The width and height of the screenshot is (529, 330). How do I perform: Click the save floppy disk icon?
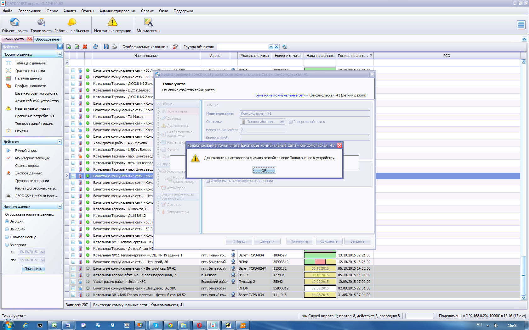106,47
